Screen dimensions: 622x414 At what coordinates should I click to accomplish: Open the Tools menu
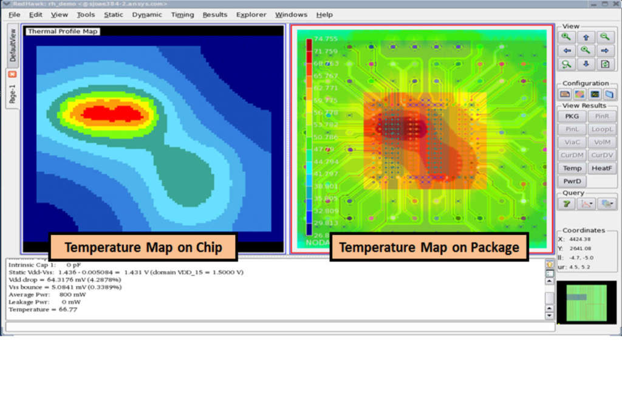tap(86, 15)
